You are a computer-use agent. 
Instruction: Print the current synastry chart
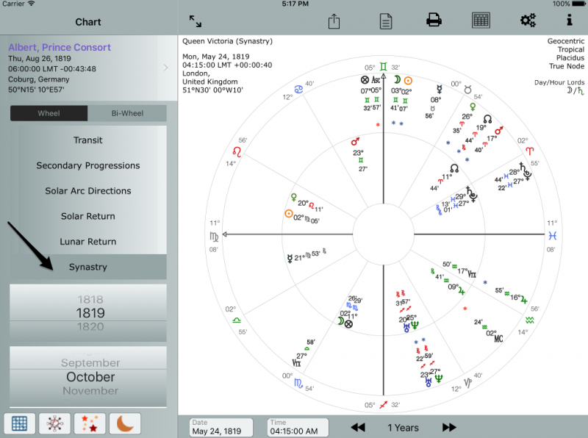click(433, 21)
